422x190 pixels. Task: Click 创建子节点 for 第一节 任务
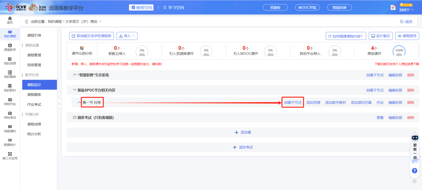293,103
